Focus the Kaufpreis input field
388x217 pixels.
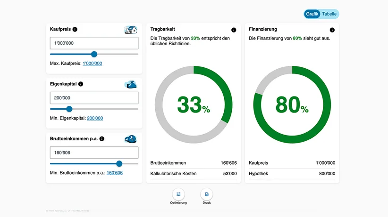click(94, 43)
